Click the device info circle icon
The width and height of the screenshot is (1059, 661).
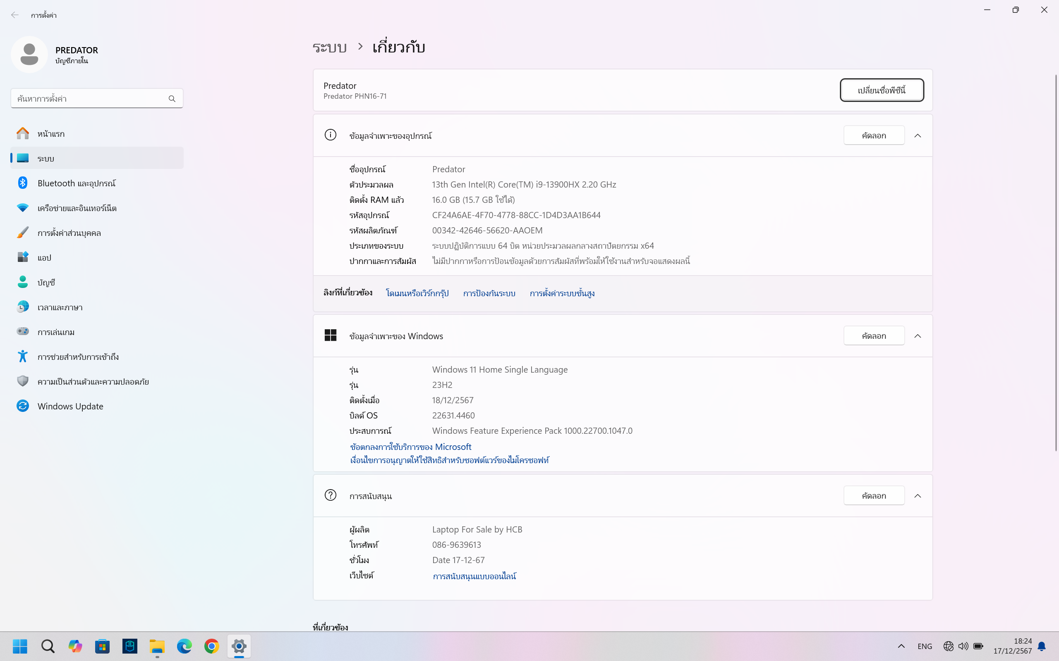coord(331,135)
